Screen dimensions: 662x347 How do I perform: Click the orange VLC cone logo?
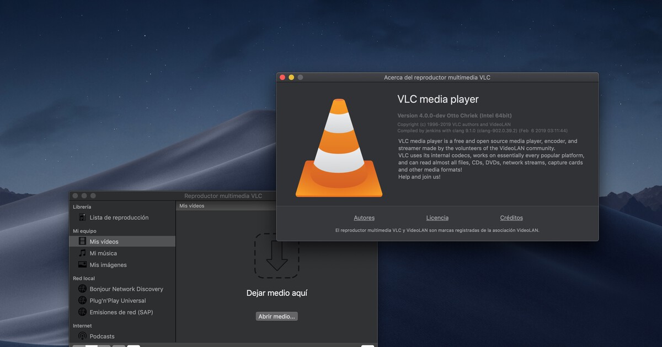coord(339,148)
